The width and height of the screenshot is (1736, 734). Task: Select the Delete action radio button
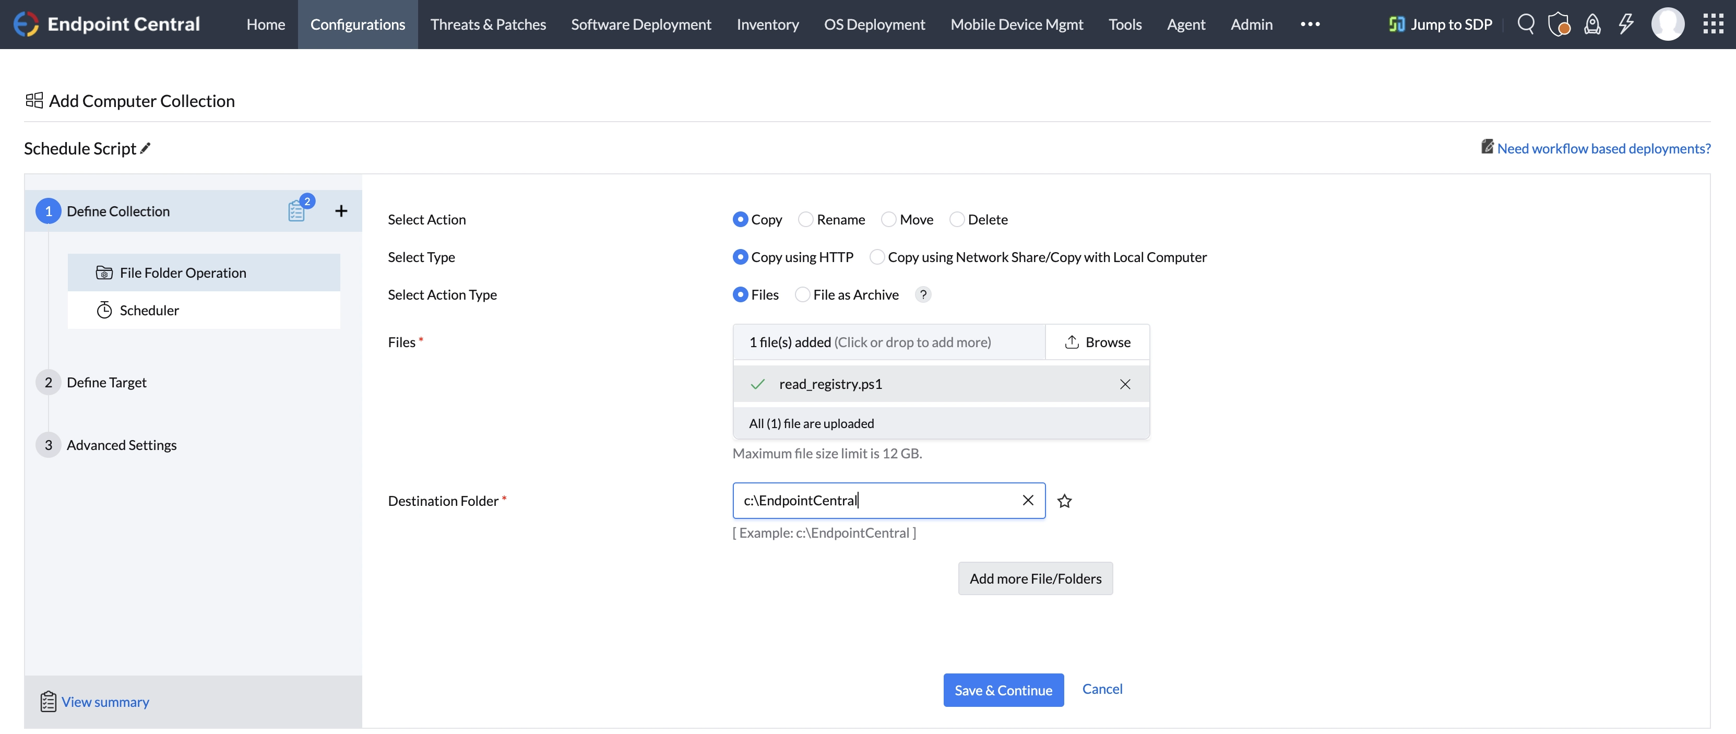click(x=956, y=220)
